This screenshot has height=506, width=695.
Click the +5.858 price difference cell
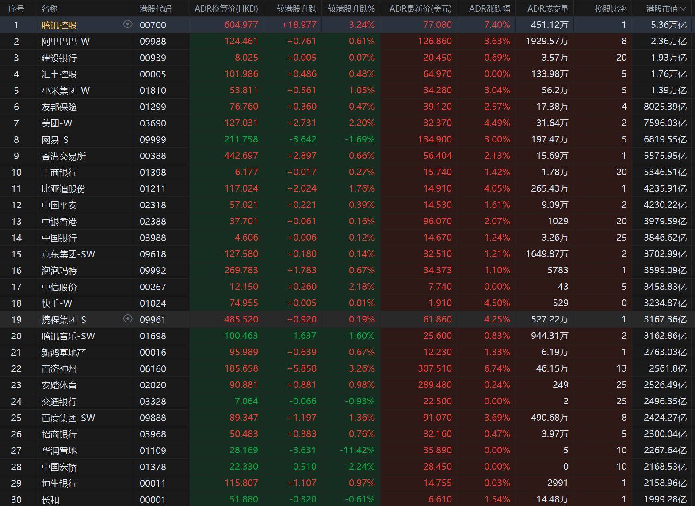(302, 368)
